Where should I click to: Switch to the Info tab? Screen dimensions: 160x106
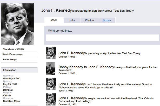click(x=72, y=20)
